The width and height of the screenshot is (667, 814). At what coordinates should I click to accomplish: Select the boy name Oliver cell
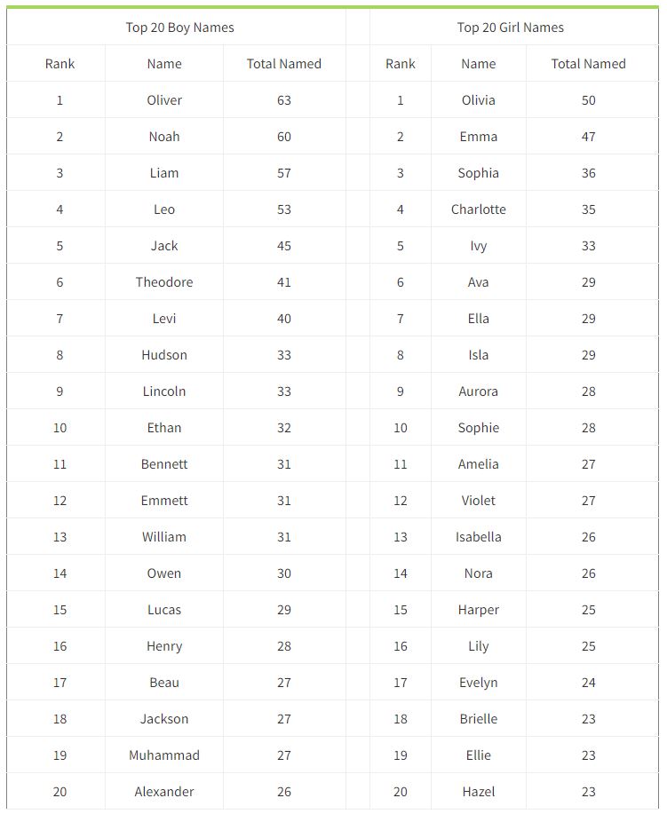[164, 100]
